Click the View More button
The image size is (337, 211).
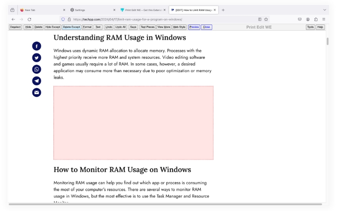[x=163, y=27]
